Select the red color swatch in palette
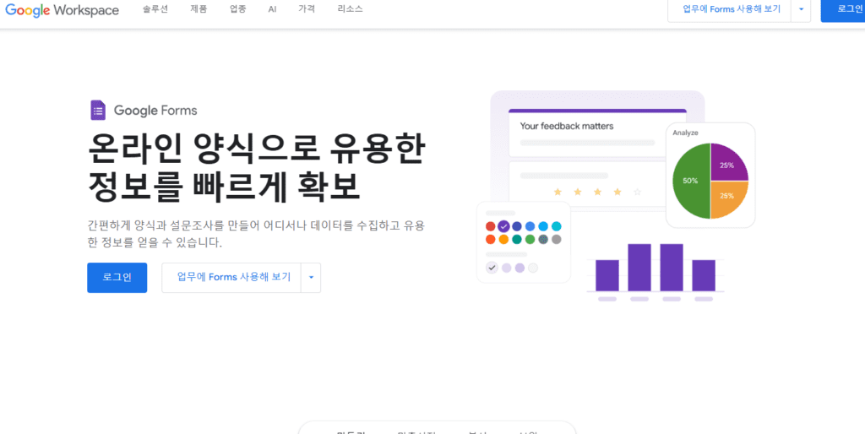Image resolution: width=865 pixels, height=434 pixels. 491,226
